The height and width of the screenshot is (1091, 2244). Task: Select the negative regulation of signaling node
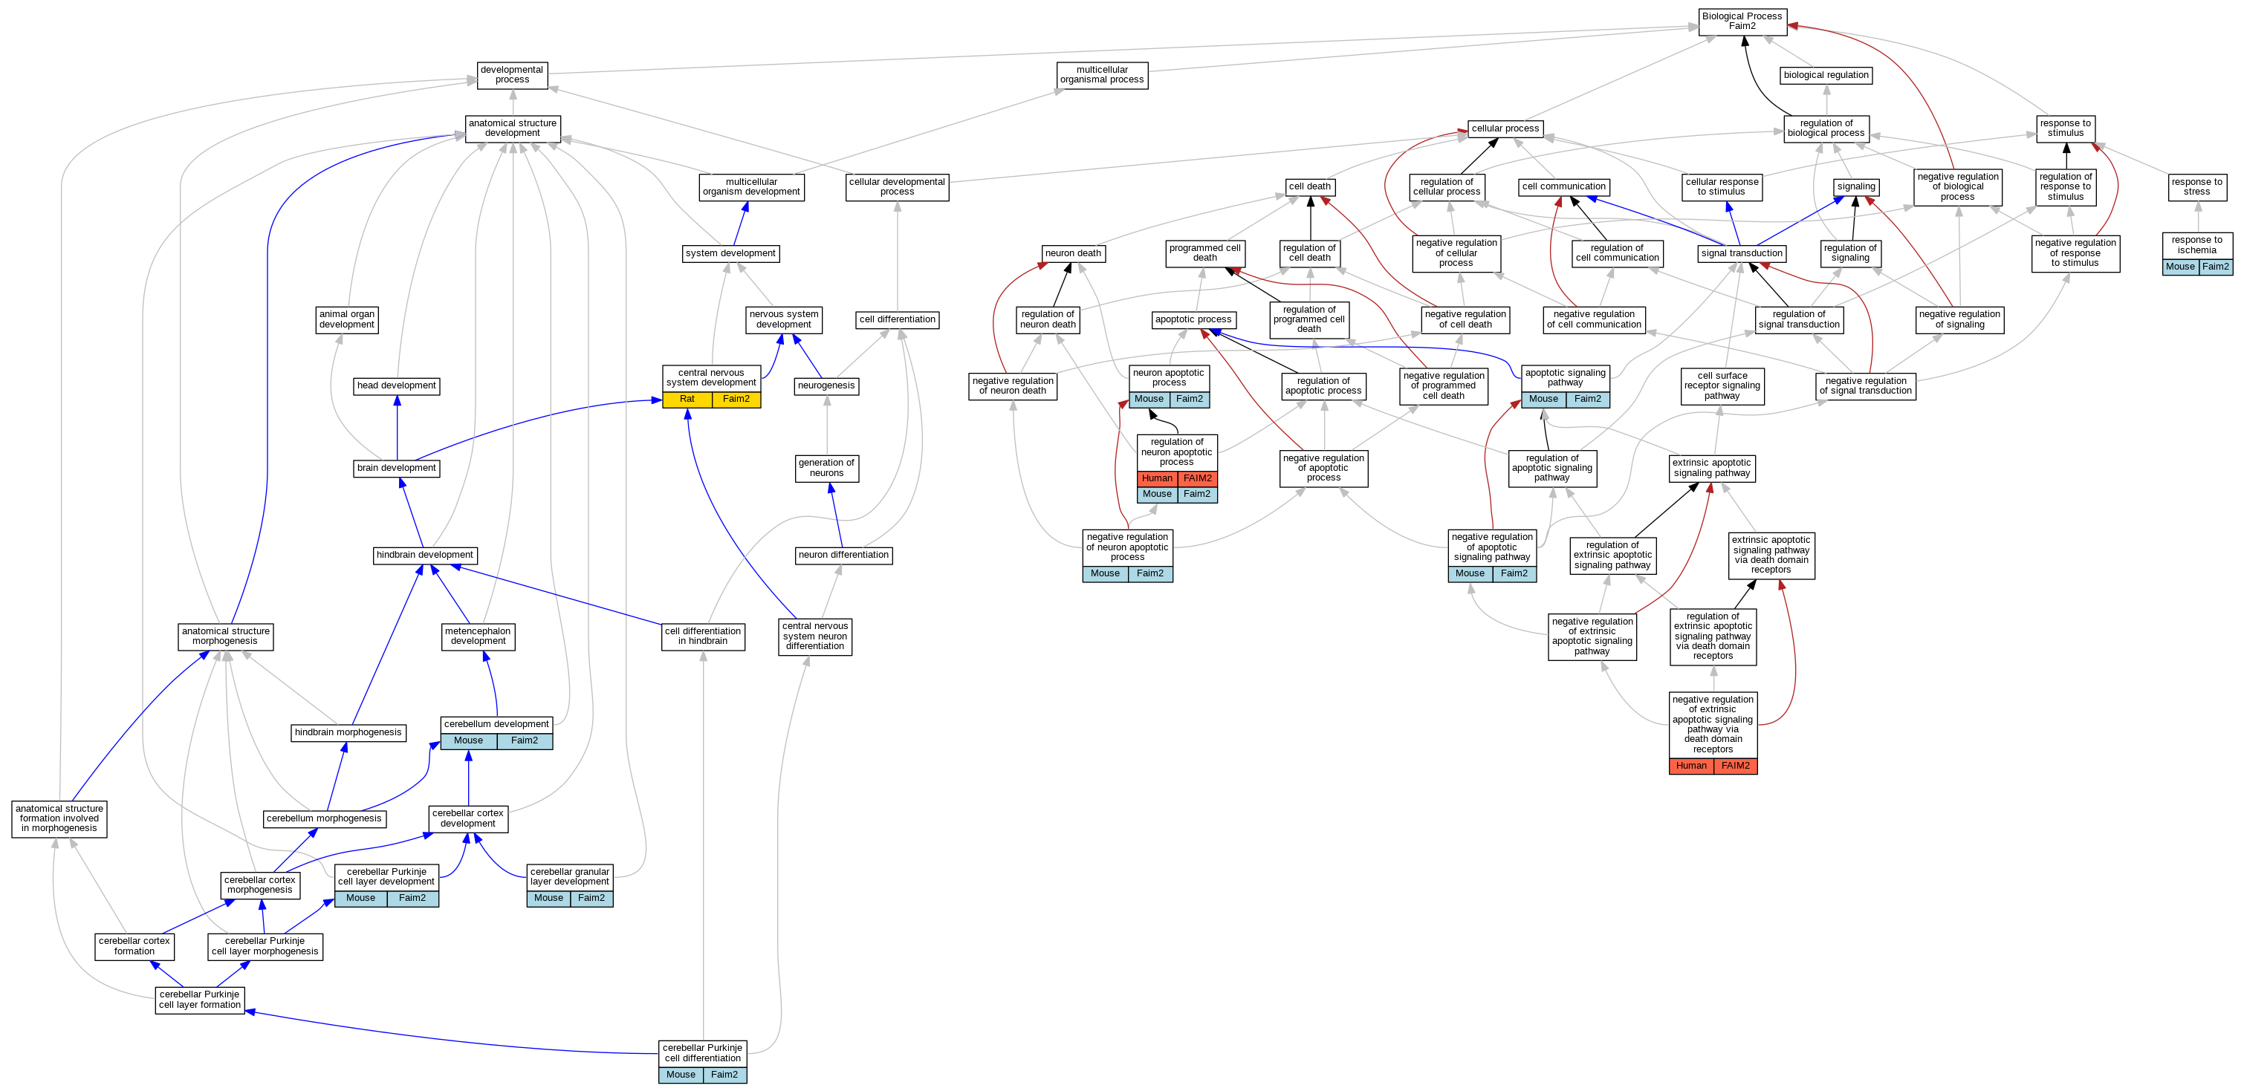[1959, 319]
